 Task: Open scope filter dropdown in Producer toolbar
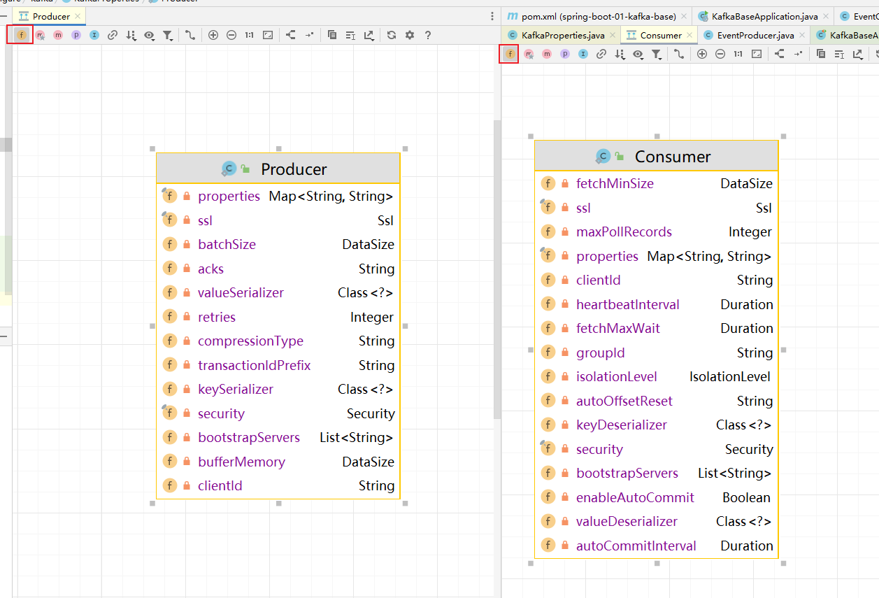click(168, 35)
